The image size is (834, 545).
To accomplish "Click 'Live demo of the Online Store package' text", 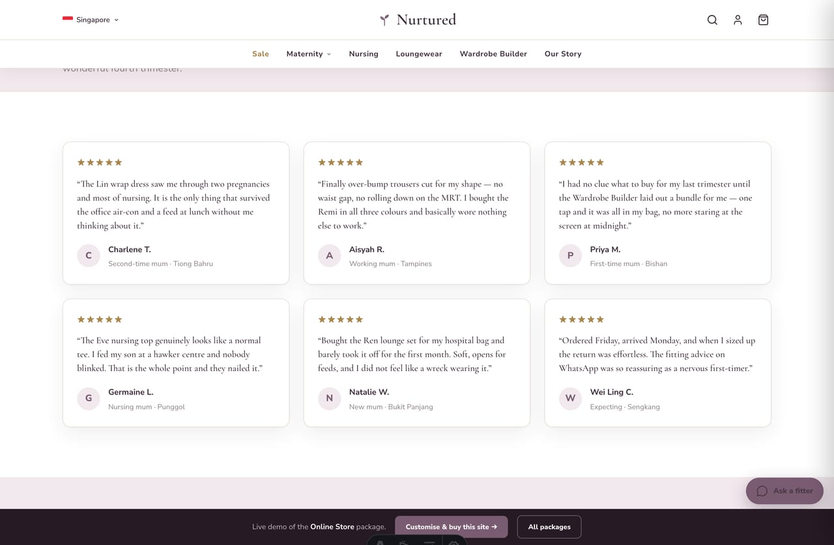I will [x=319, y=527].
